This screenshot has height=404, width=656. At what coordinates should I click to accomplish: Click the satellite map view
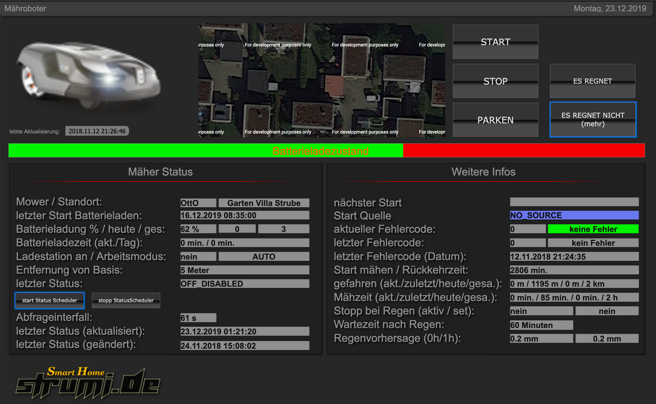coord(321,80)
